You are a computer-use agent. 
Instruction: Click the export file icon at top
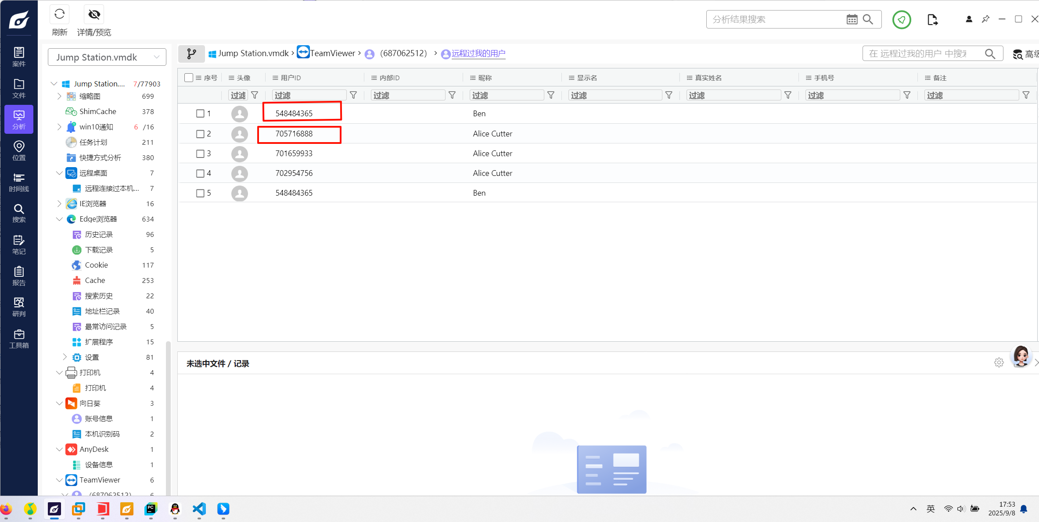click(x=932, y=20)
